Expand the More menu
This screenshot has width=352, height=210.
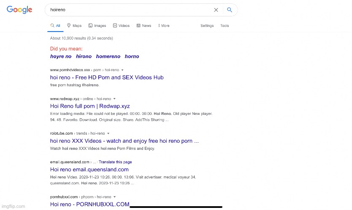coord(163,26)
